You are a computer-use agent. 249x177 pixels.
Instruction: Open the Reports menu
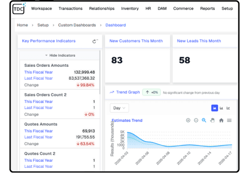click(x=207, y=8)
